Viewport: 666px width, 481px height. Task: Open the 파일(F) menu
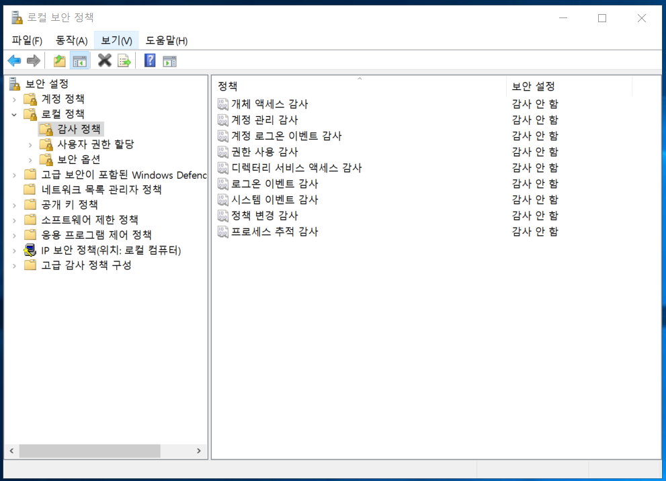[27, 40]
